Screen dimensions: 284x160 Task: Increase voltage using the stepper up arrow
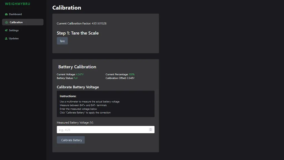coord(151,129)
